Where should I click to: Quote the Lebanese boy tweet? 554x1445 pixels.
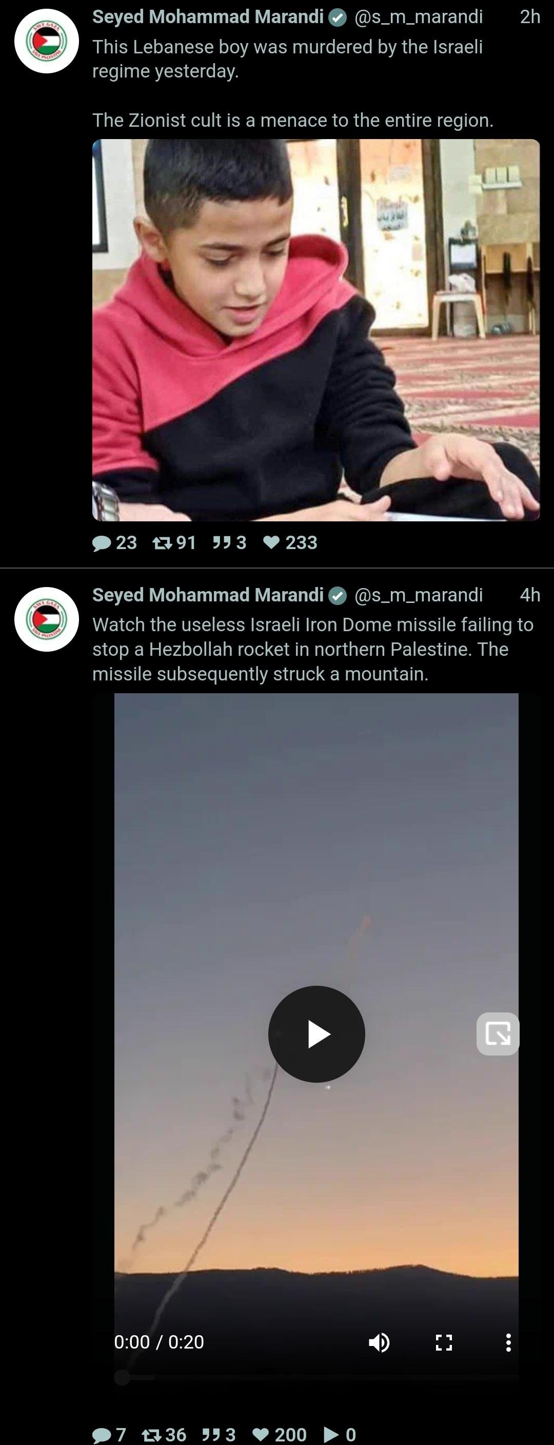pyautogui.click(x=229, y=542)
